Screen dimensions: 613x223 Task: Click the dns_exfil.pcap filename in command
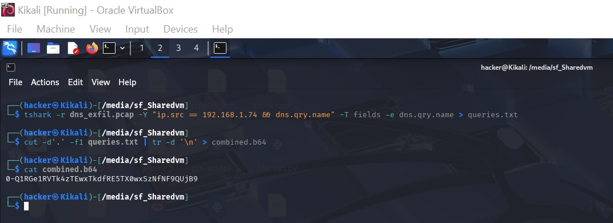click(x=102, y=114)
